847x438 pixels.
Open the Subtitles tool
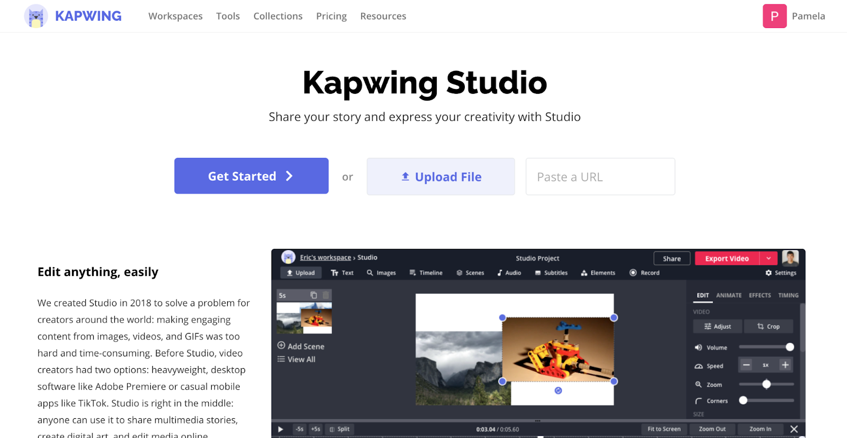tap(551, 273)
